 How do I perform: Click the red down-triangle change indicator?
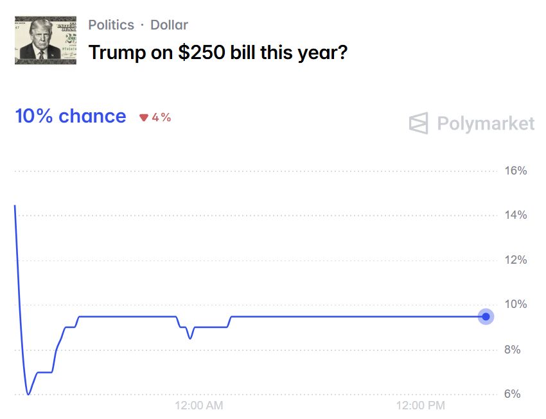(144, 117)
